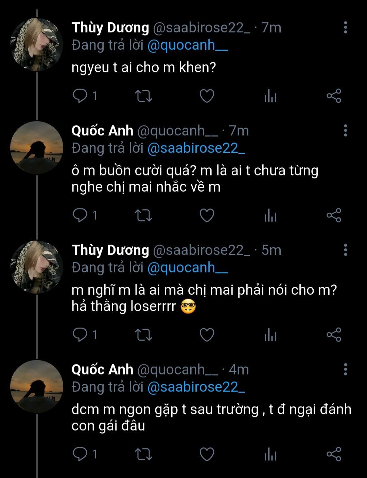Viewport: 367px width, 478px height.
Task: Share Quốc Anh's 7m tweet
Action: pos(334,215)
